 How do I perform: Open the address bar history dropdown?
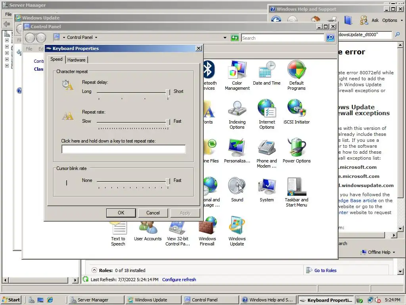point(225,38)
